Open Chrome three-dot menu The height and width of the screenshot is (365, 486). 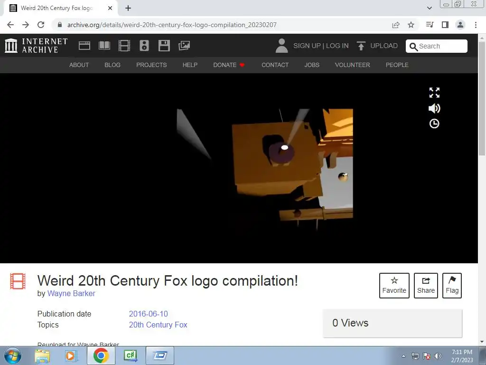click(x=476, y=25)
